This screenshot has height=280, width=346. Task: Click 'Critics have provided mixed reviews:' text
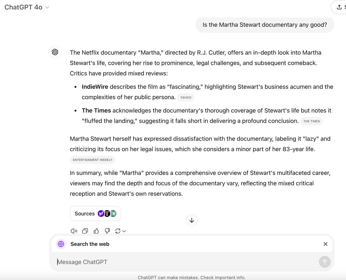click(x=119, y=73)
